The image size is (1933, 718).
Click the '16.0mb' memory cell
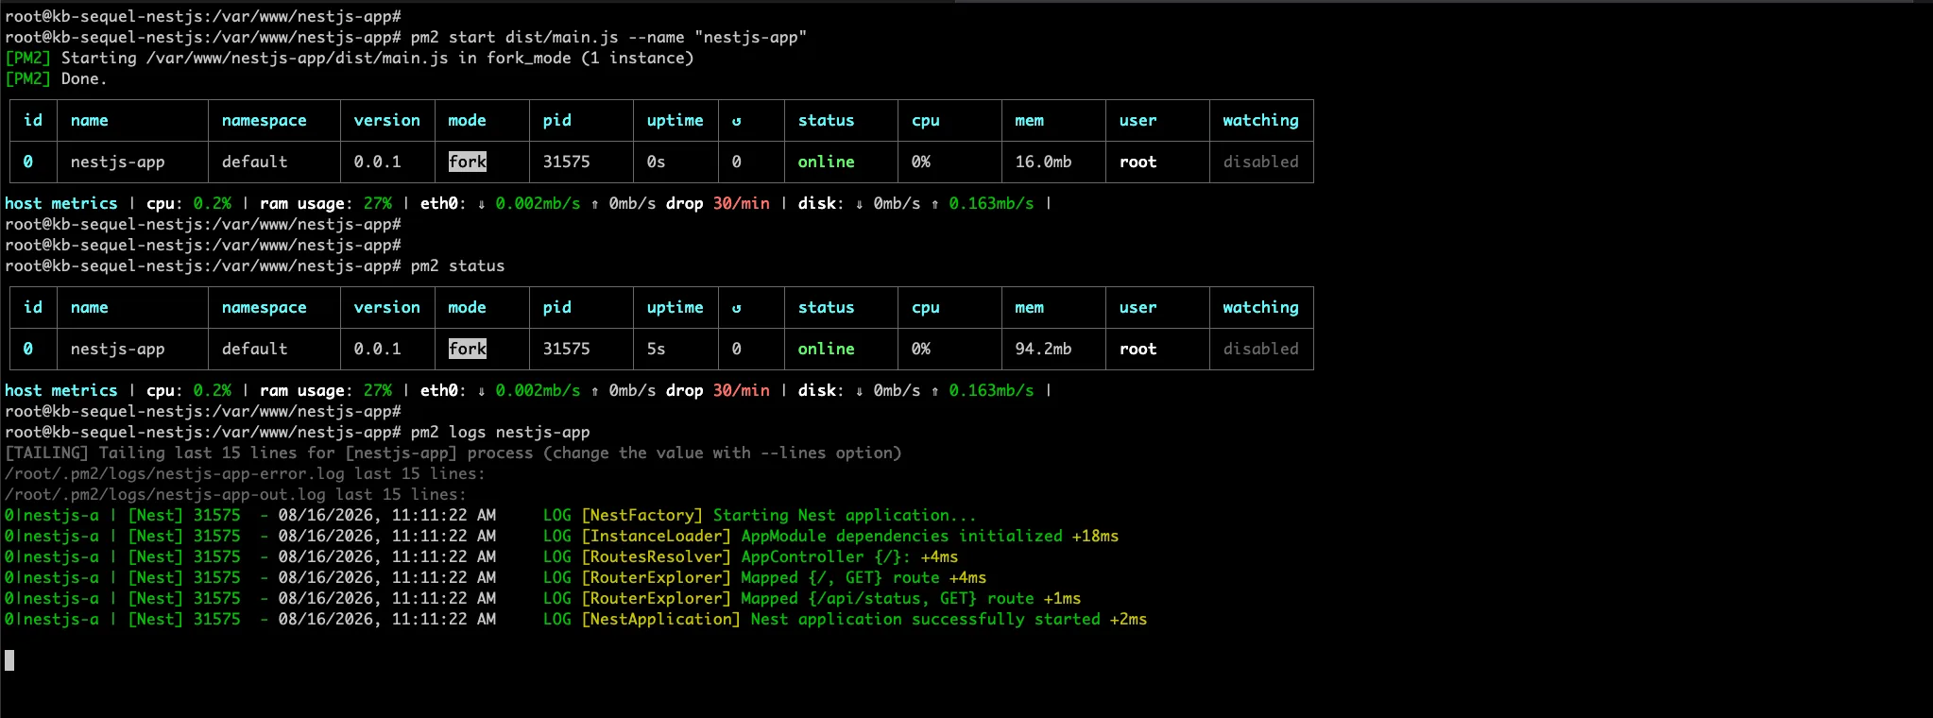1044,162
